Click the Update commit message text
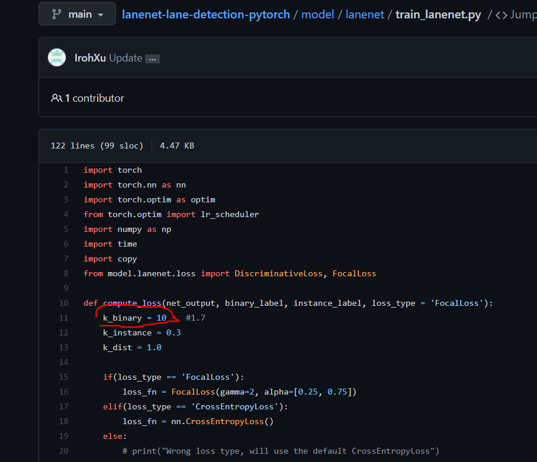537x462 pixels. [x=124, y=57]
